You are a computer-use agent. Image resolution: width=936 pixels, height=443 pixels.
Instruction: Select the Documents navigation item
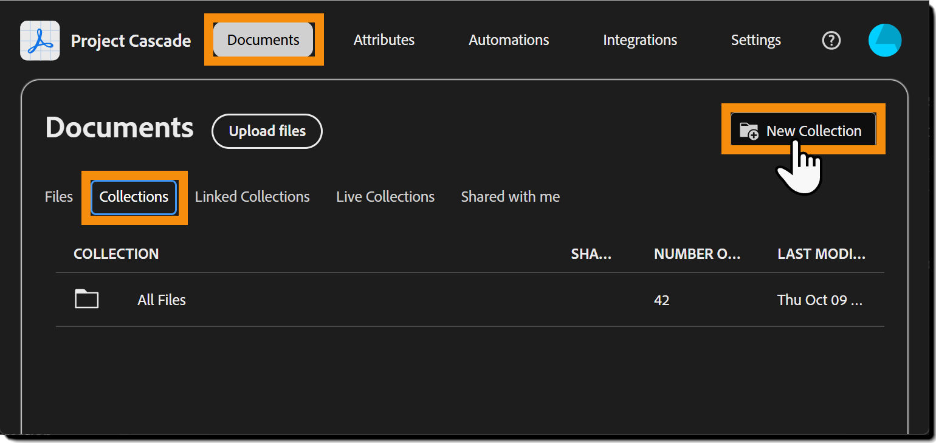pyautogui.click(x=263, y=39)
